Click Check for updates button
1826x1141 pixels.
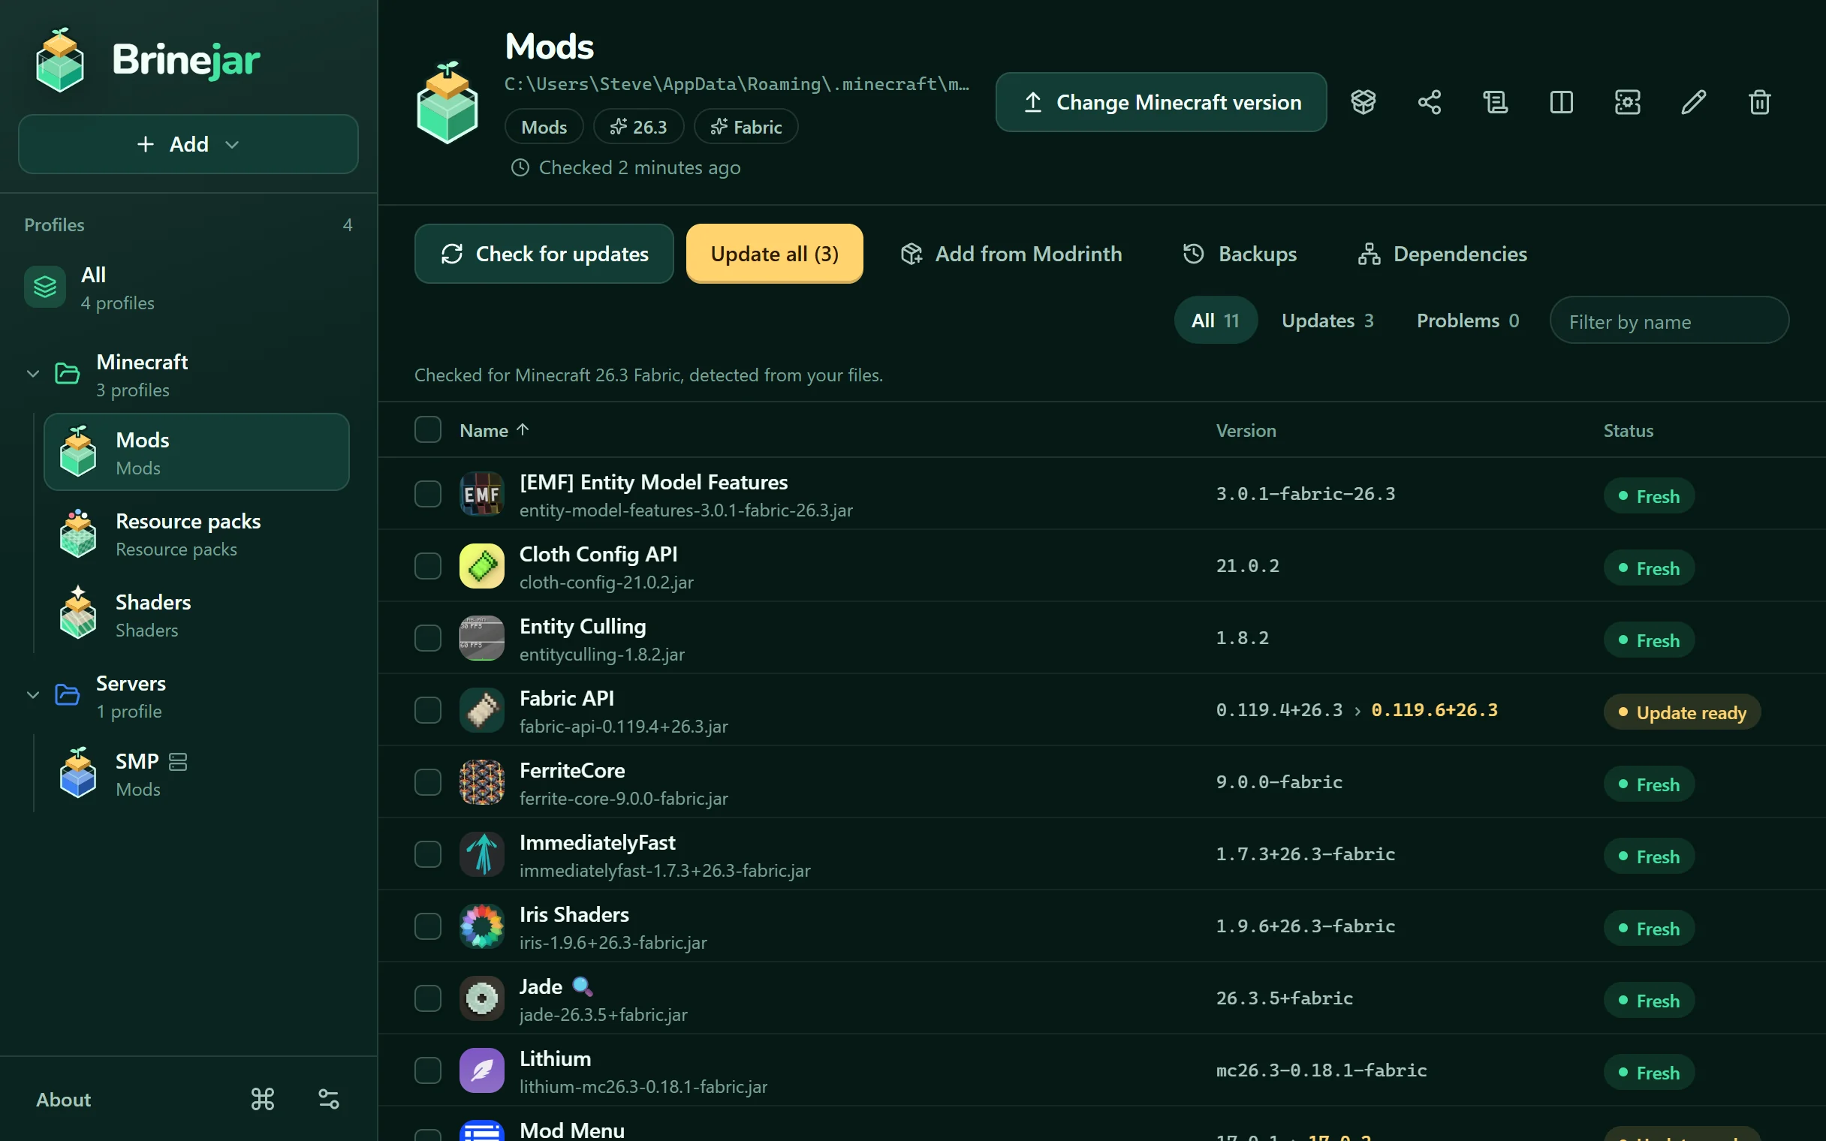544,254
